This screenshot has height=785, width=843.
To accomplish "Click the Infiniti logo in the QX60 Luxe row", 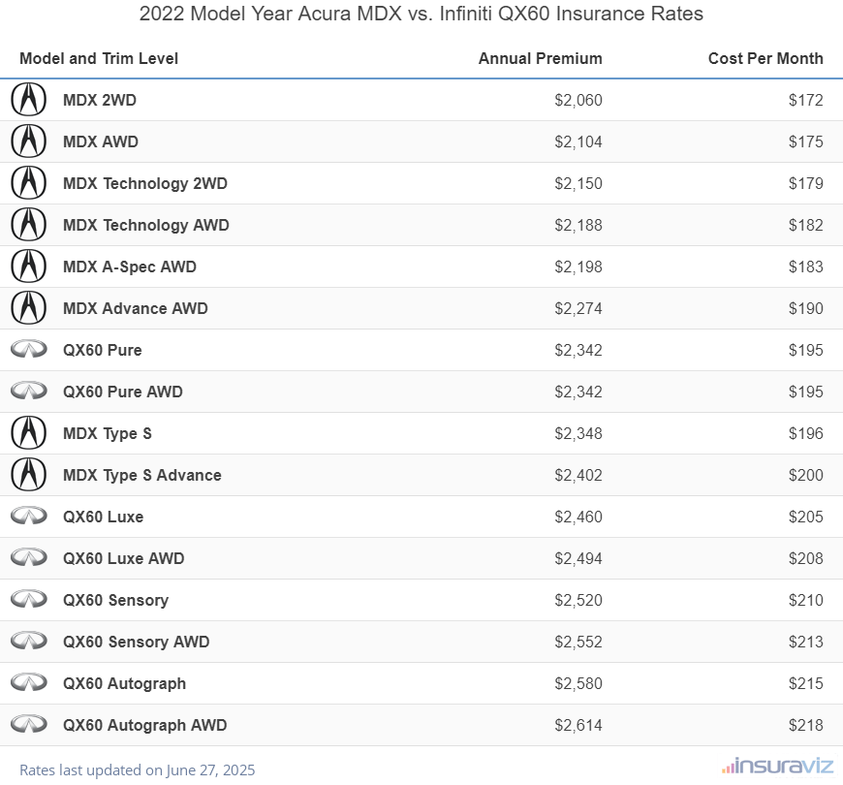I will pos(29,517).
